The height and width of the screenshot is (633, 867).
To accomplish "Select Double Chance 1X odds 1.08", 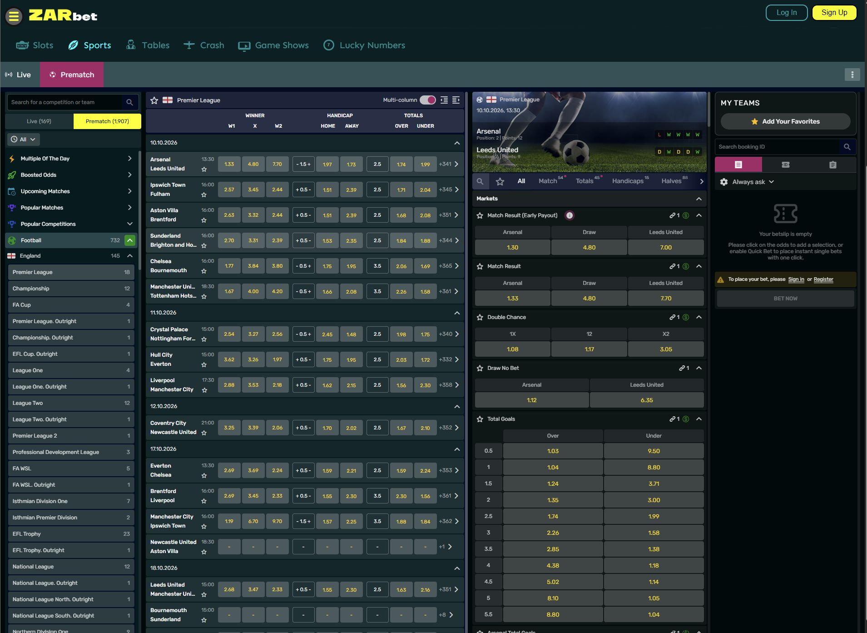I will coord(512,349).
